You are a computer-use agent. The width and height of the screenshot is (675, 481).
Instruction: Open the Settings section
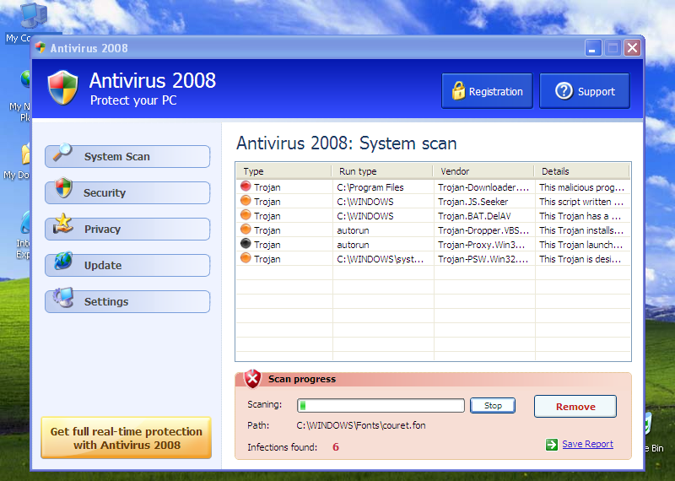click(127, 301)
